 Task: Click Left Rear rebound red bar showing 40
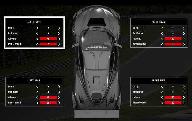[x=48, y=97]
